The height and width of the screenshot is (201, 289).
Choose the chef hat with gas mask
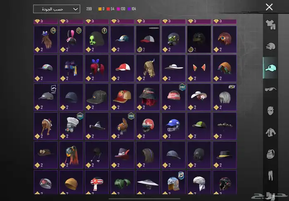72,125
